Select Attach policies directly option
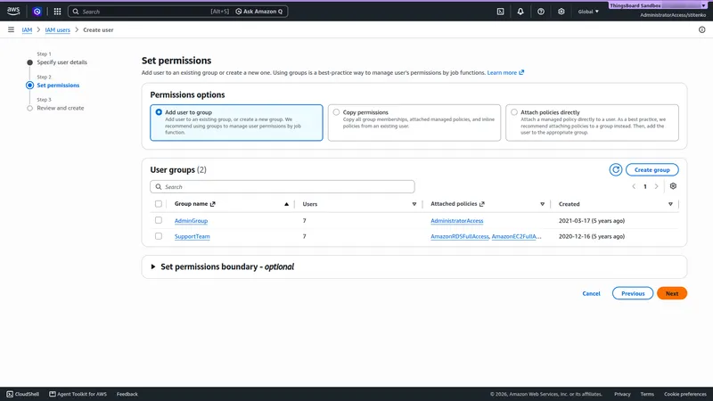The height and width of the screenshot is (401, 713). (592, 123)
